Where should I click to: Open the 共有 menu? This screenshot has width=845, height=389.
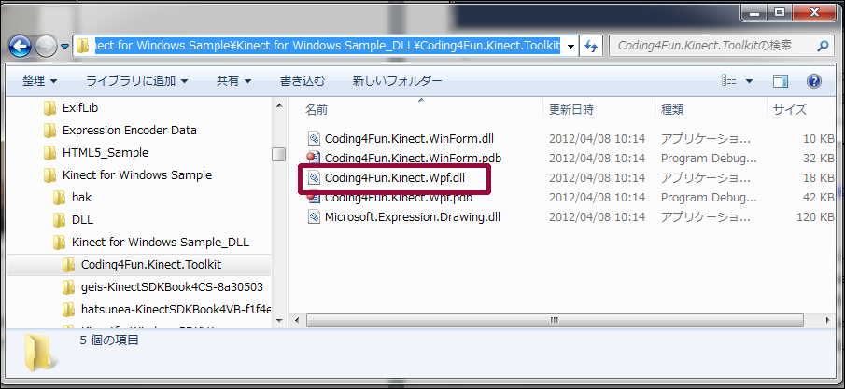233,81
